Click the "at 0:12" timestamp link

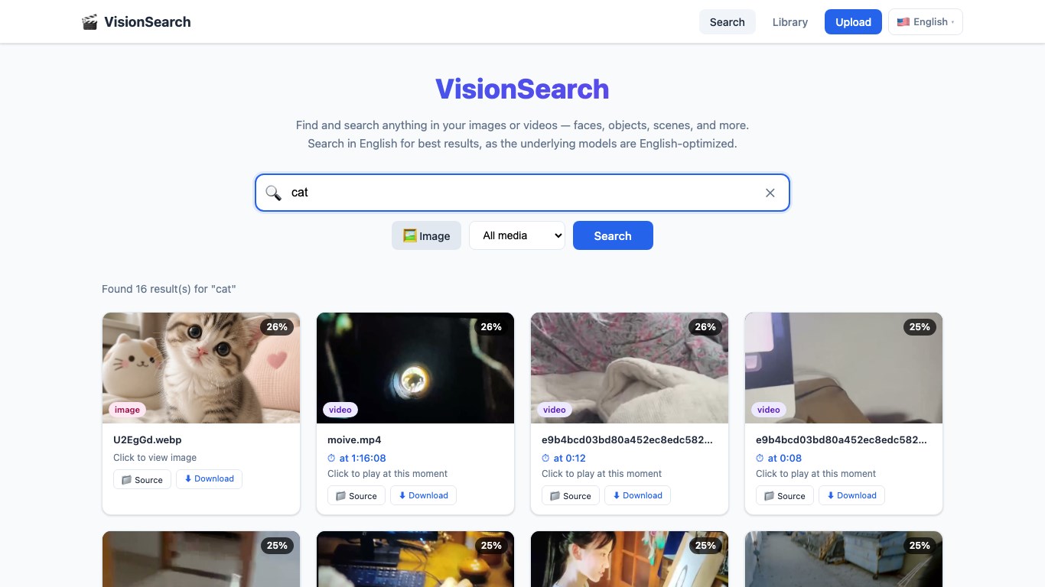point(564,458)
